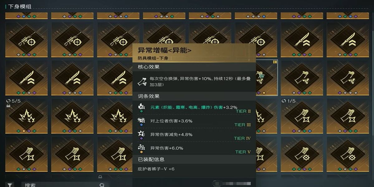The image size is (374, 187).
Task: Select the elemental damage 元素 affix icon
Action: click(141, 107)
